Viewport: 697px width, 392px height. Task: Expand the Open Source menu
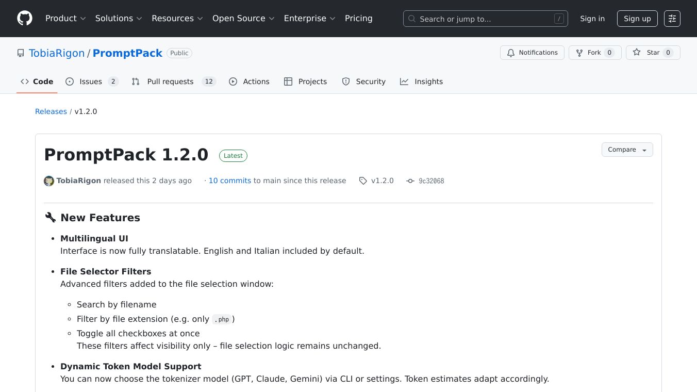point(243,19)
